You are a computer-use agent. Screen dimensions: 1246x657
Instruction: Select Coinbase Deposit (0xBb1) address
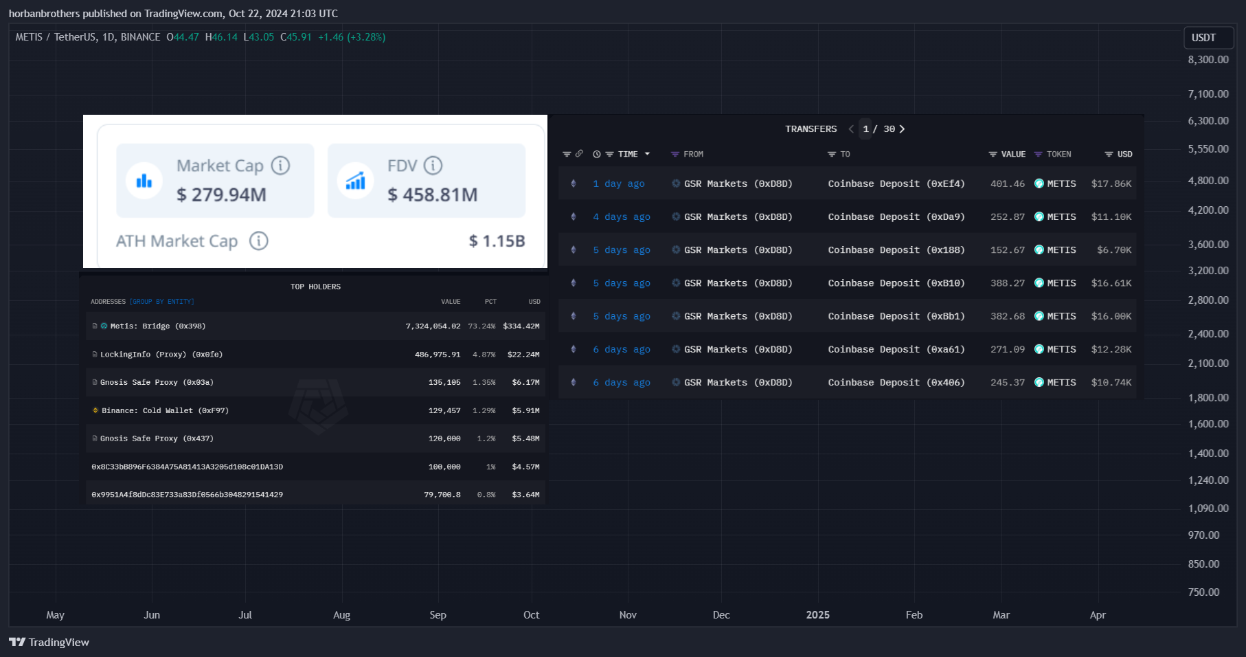(x=896, y=316)
